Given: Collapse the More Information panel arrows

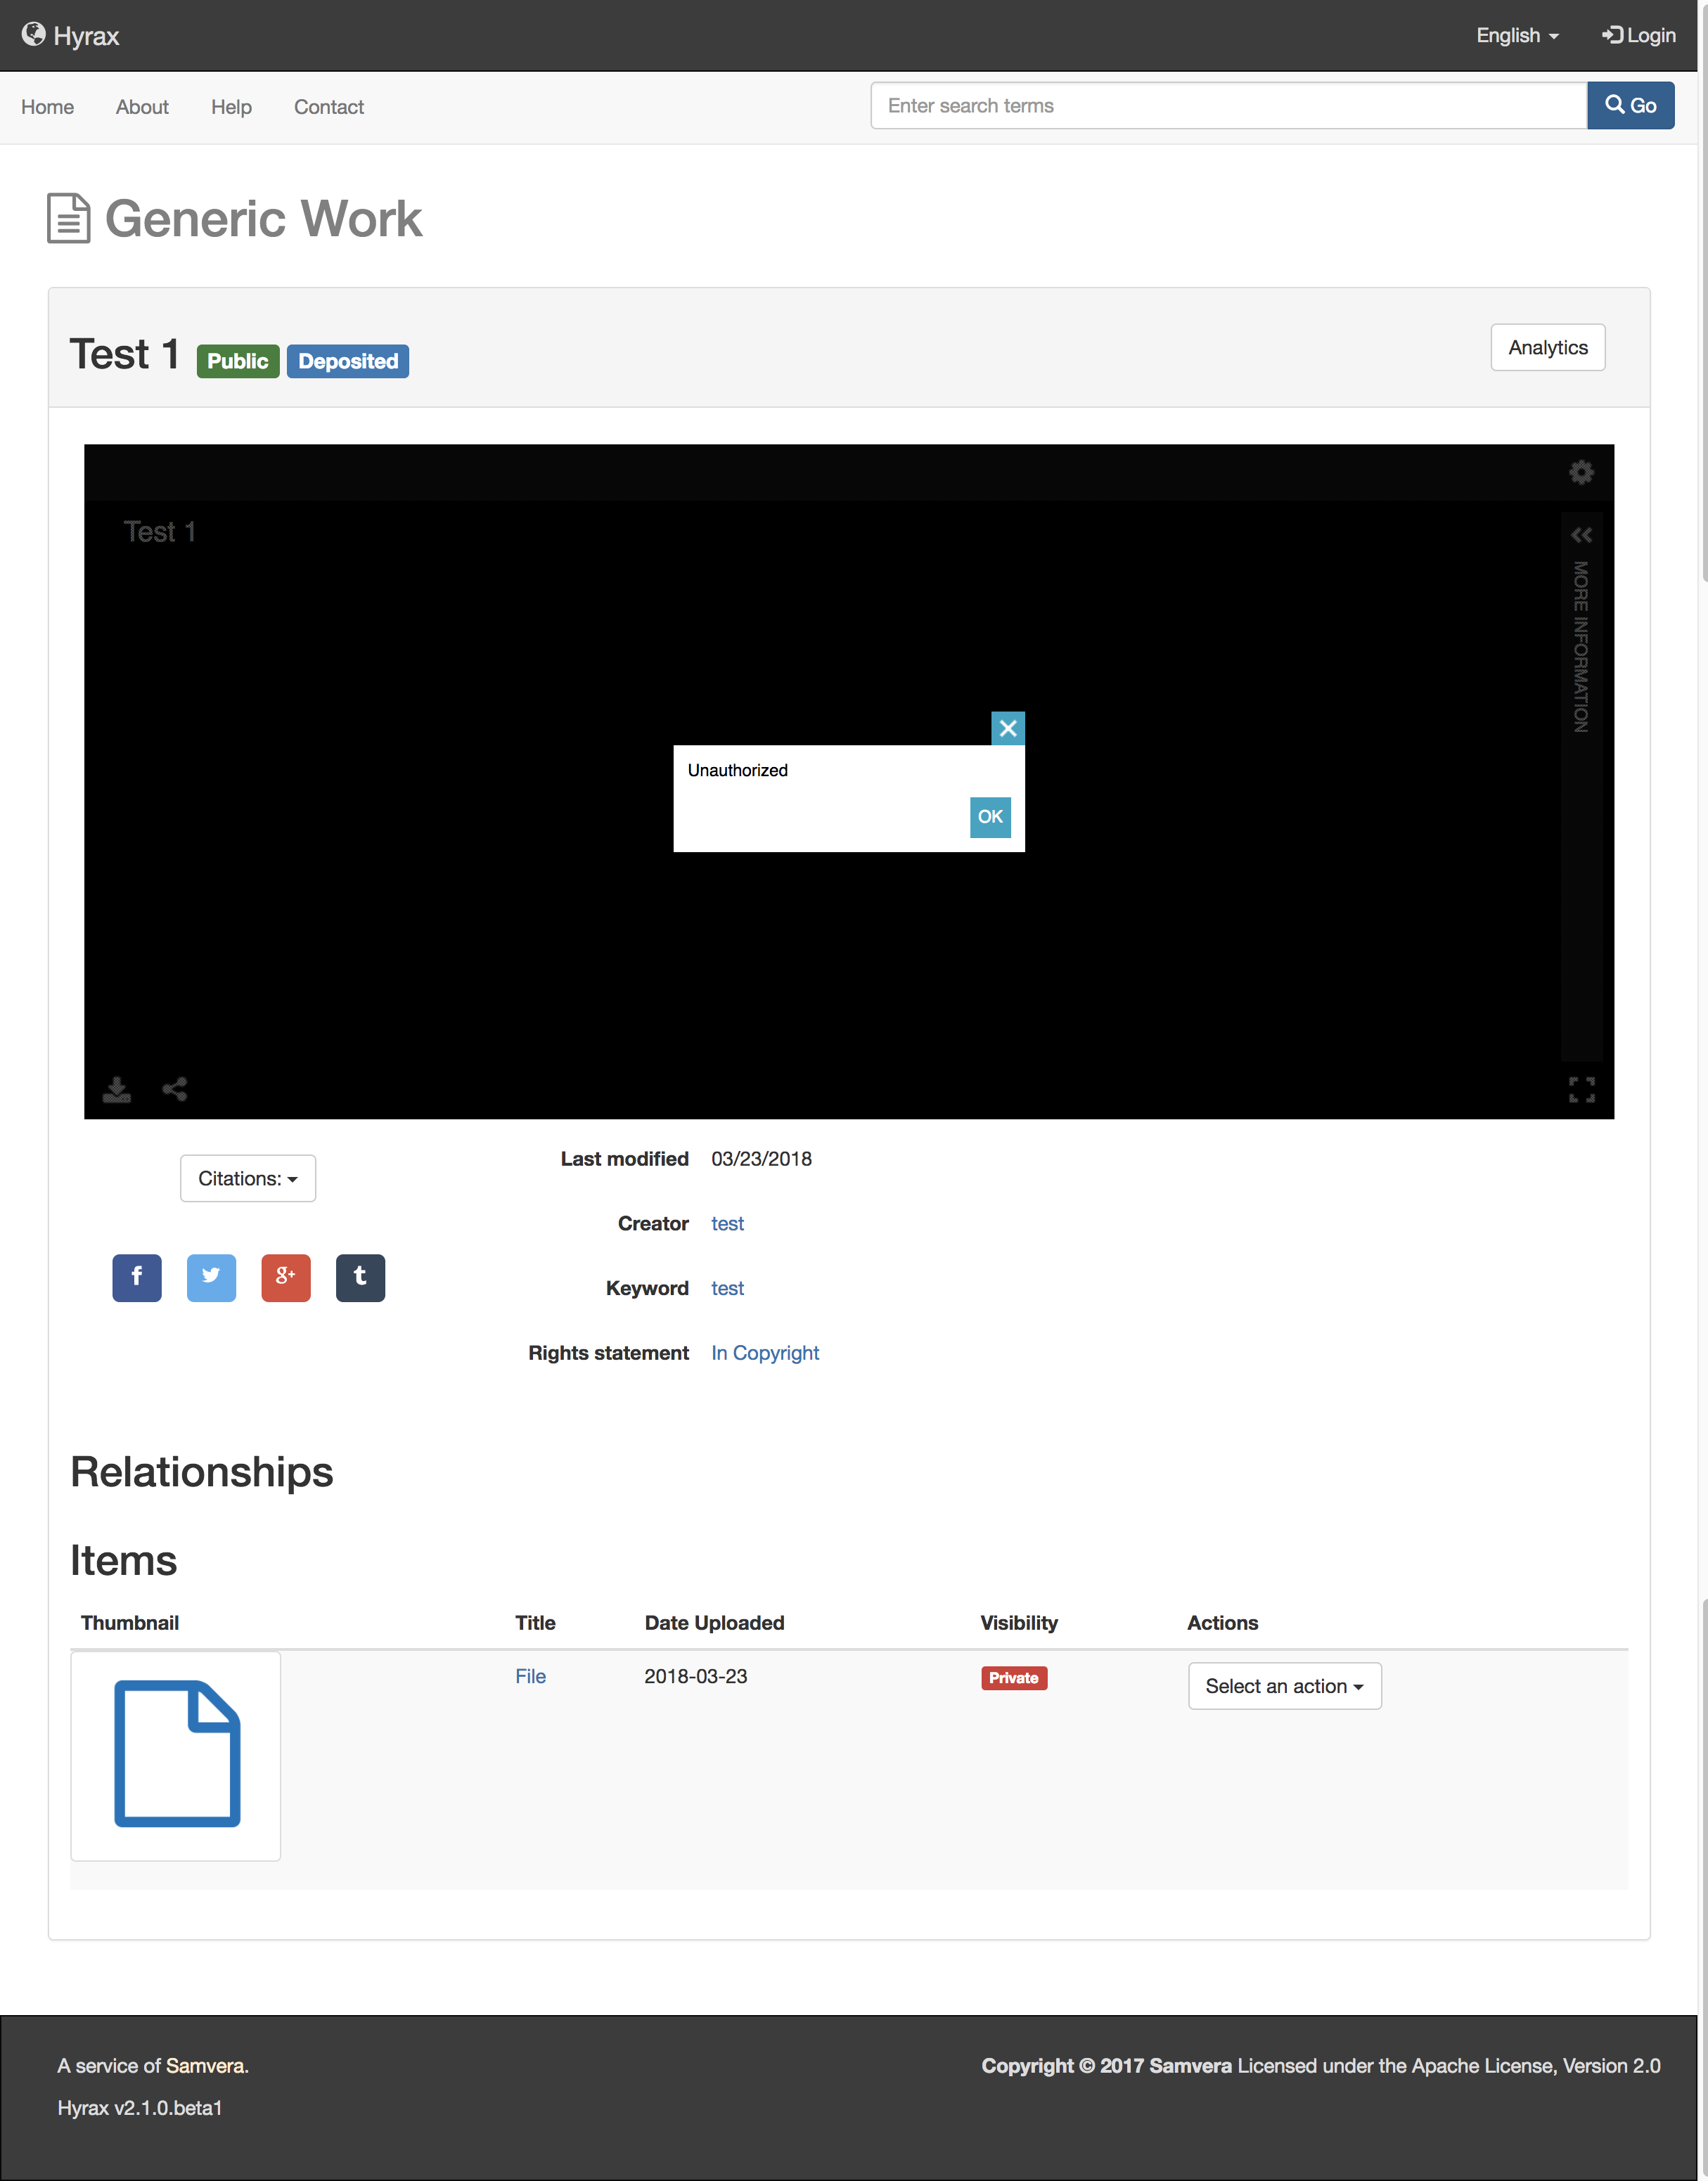Looking at the screenshot, I should pos(1581,535).
